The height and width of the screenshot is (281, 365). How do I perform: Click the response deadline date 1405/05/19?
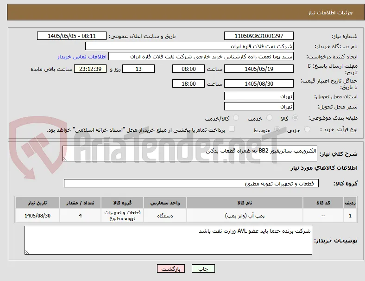(259, 69)
